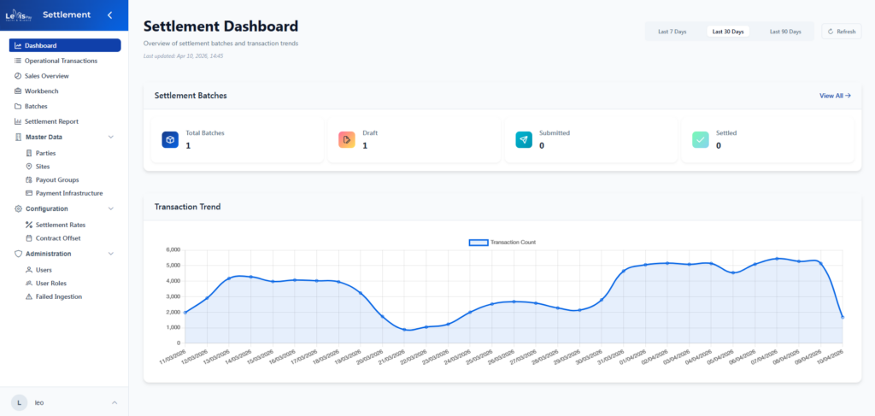Click the Draft batches icon

pyautogui.click(x=346, y=139)
